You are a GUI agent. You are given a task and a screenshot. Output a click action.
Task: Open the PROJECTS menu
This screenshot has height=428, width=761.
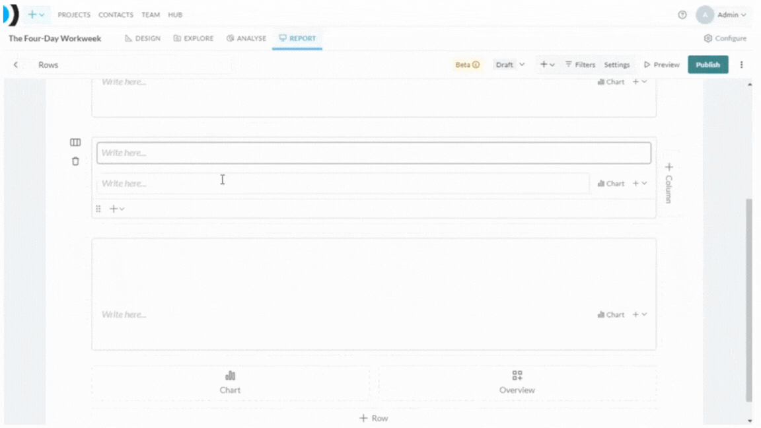pos(74,15)
